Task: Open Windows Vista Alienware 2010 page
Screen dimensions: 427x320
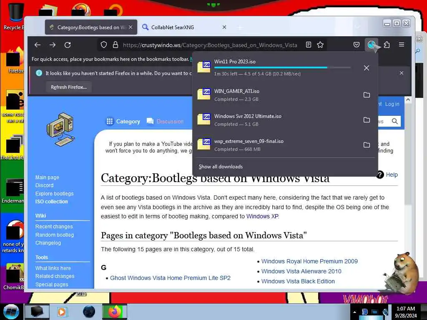Action: (x=301, y=271)
